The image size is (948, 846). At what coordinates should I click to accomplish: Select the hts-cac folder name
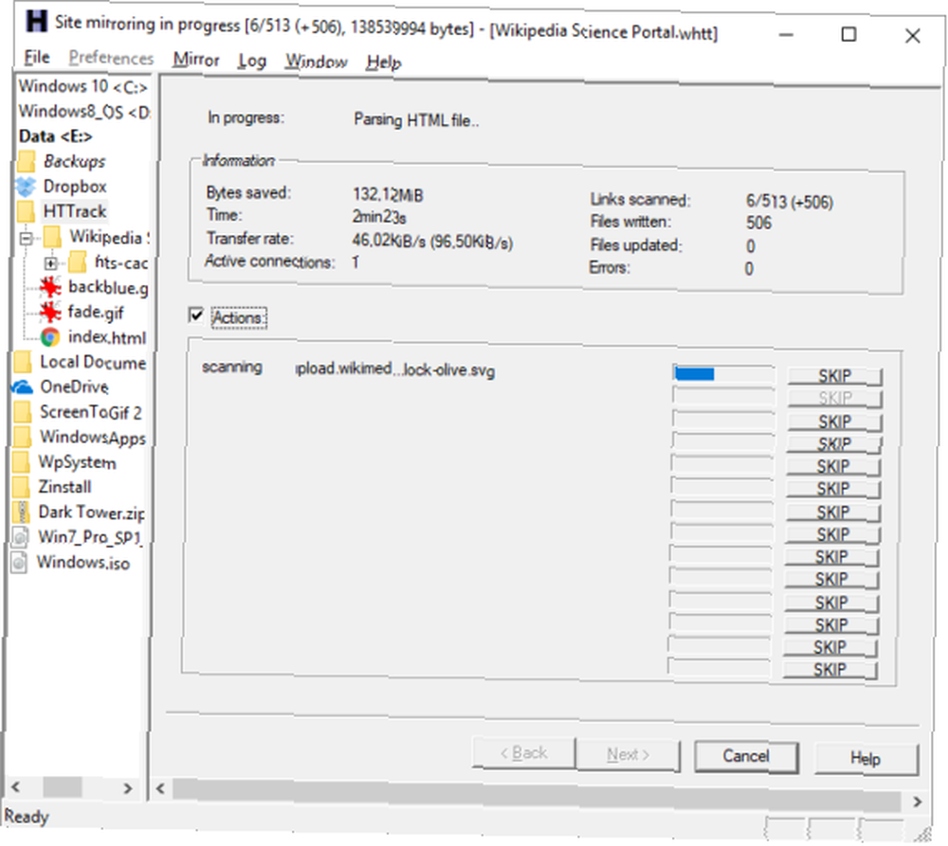click(121, 262)
